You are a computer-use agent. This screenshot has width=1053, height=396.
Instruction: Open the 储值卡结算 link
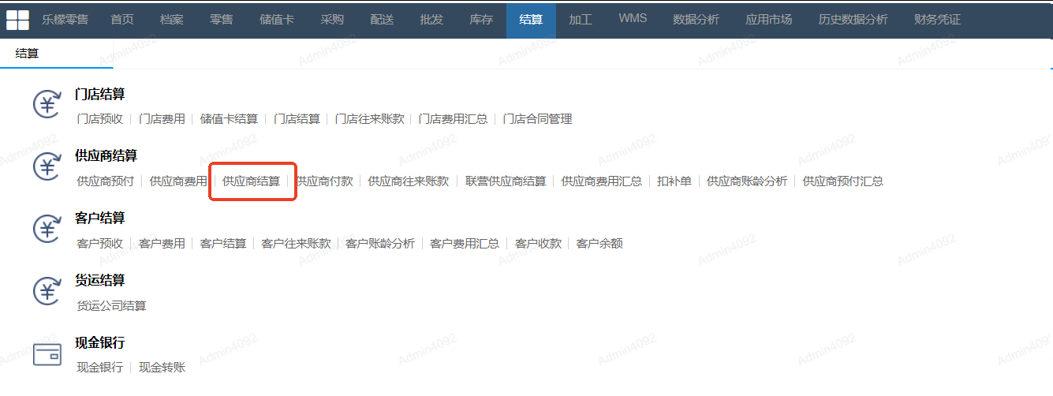(x=229, y=119)
